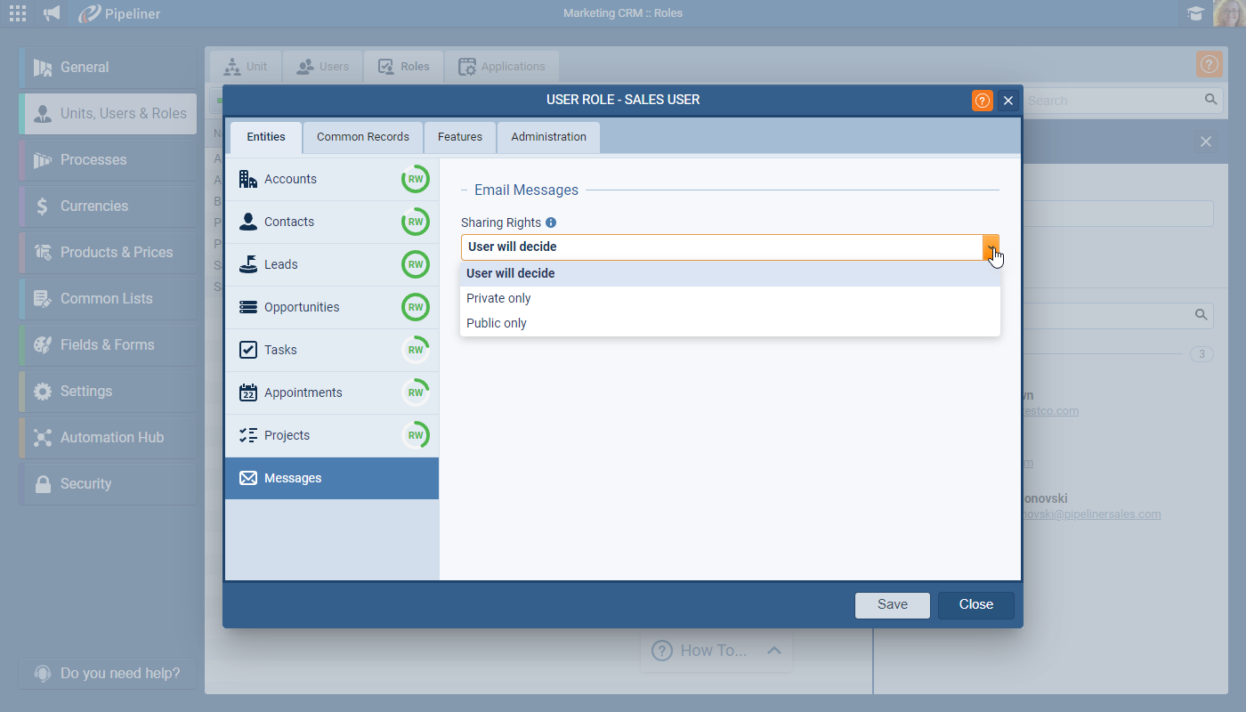Open the Features tab

[x=460, y=137]
